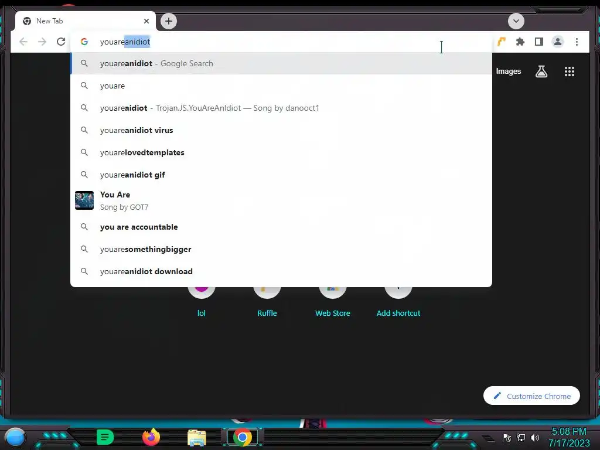600x450 pixels.
Task: Select 'youareanidiot - Google Search' suggestion
Action: tap(281, 63)
